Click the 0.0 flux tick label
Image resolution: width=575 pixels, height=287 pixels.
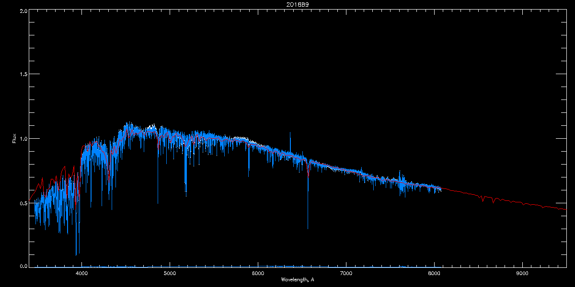click(23, 265)
